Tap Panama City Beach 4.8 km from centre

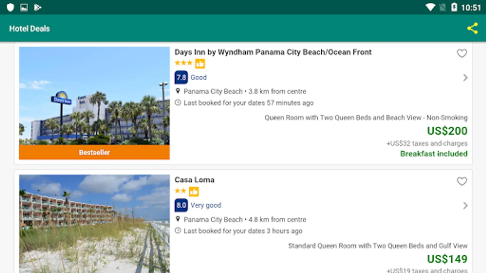[x=245, y=219]
